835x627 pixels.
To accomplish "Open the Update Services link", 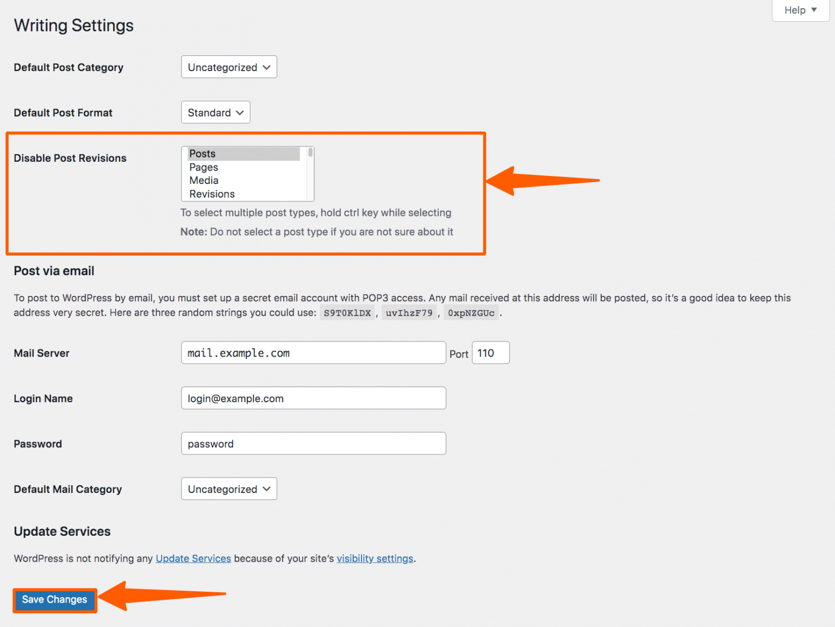I will click(x=193, y=558).
